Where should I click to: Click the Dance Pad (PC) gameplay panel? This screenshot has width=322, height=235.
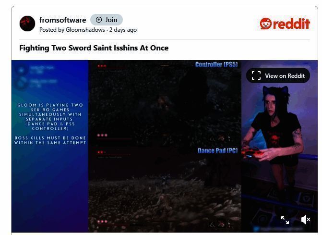click(165, 189)
